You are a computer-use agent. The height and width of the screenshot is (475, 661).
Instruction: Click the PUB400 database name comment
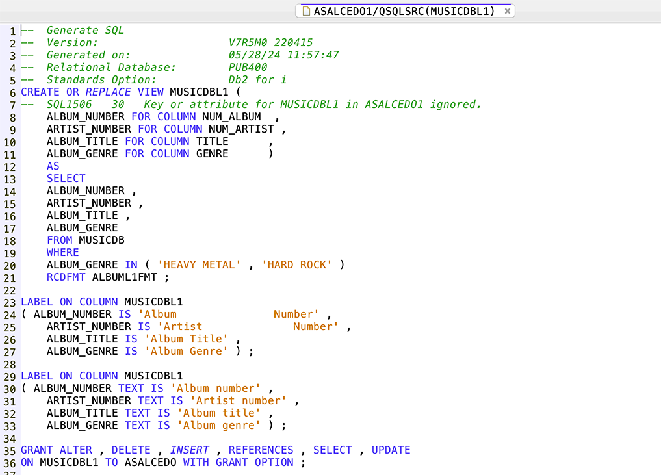[248, 68]
